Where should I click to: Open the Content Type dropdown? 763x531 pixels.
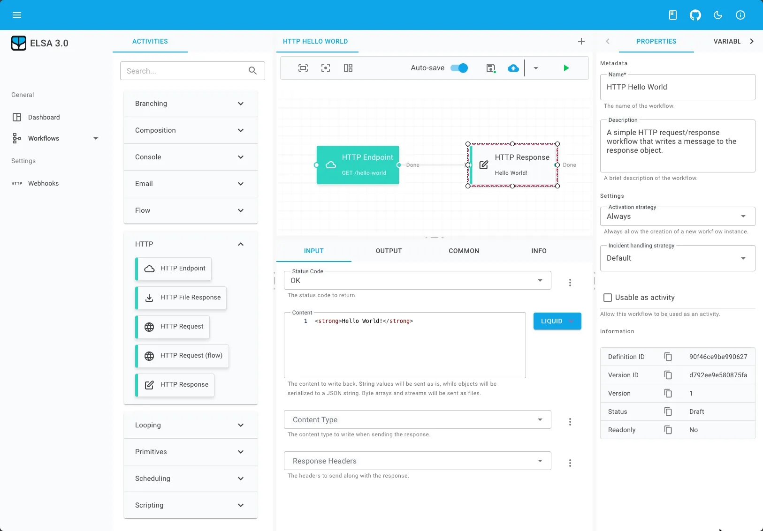(x=417, y=419)
